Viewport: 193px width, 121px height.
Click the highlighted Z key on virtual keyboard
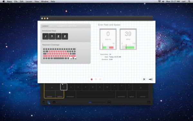point(64,87)
